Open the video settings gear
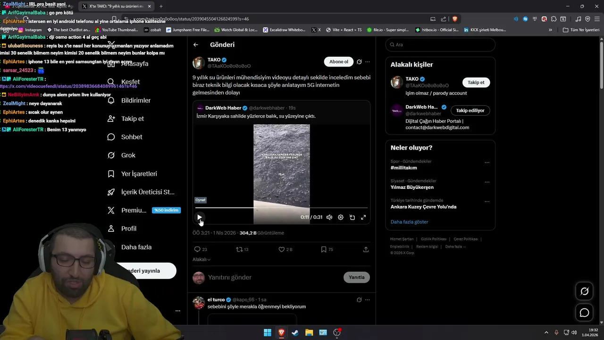The image size is (604, 340). click(x=341, y=217)
